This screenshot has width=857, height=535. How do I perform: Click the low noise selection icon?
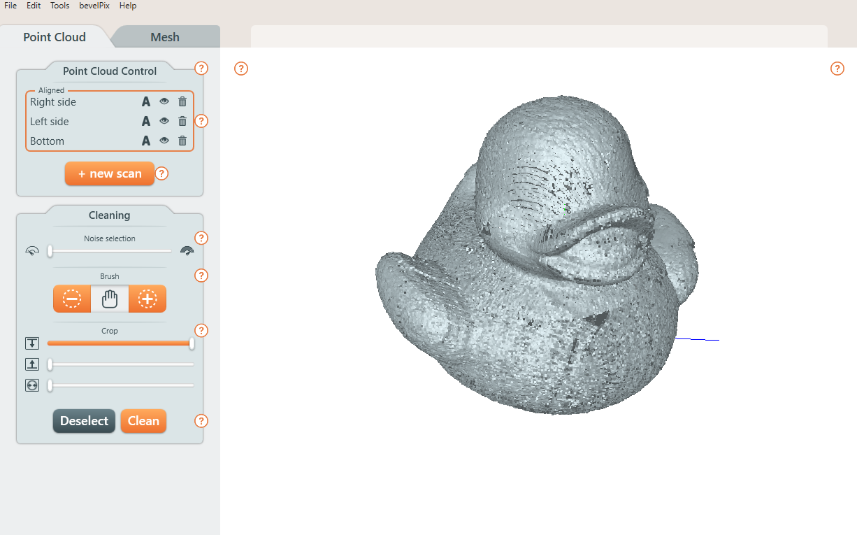(32, 251)
